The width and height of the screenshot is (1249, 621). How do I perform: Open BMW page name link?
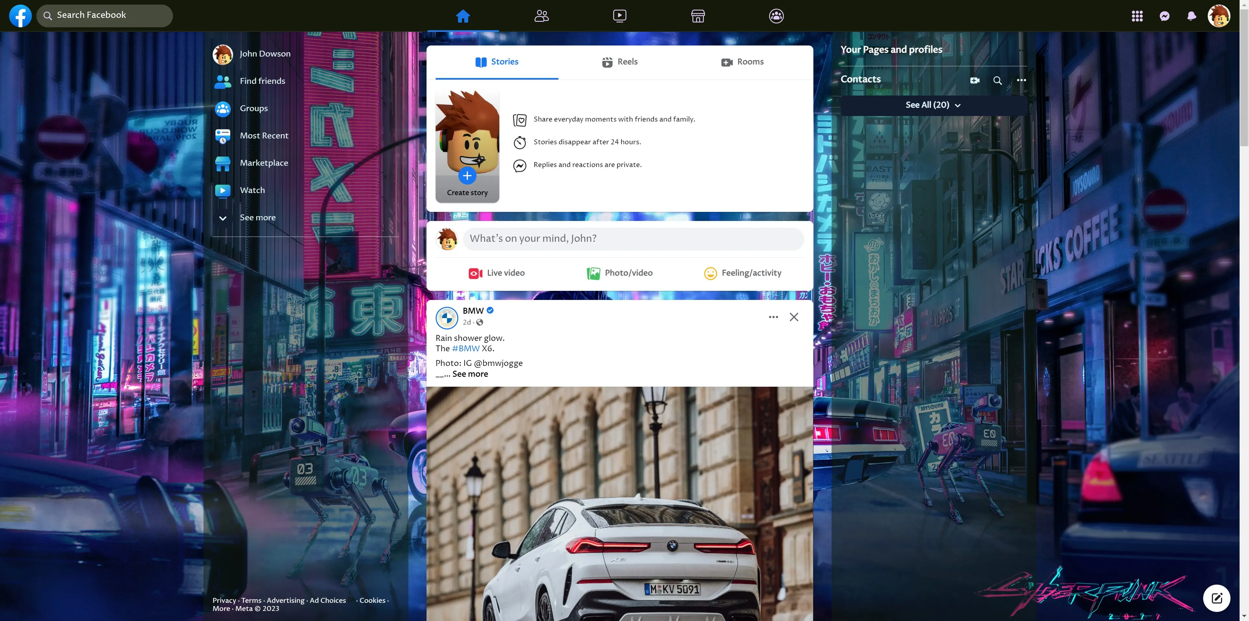(473, 311)
